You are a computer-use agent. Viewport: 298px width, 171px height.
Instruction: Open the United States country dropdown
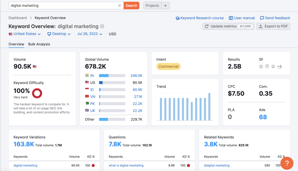(25, 34)
